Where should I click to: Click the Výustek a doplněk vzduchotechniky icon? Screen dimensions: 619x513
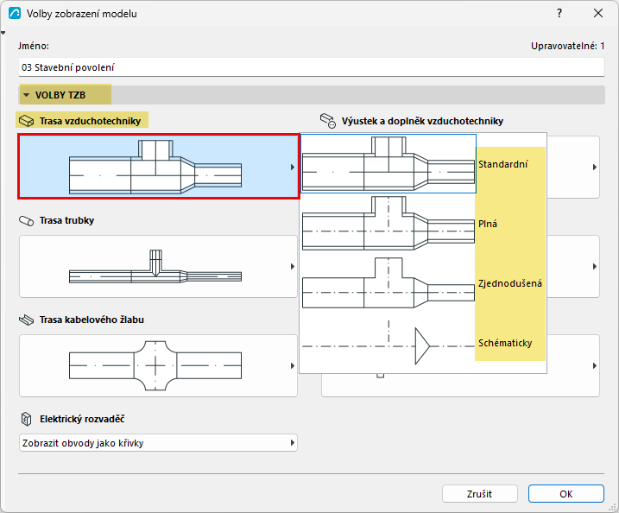(328, 121)
